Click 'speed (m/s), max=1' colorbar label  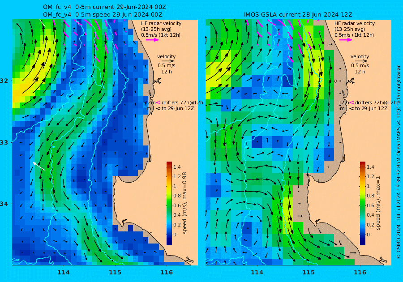coord(378,203)
